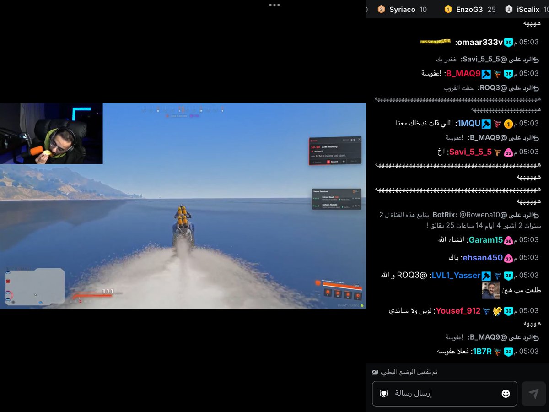549x412 pixels.
Task: Tap the blue winged badge beside Yousef_912
Action: (x=486, y=311)
